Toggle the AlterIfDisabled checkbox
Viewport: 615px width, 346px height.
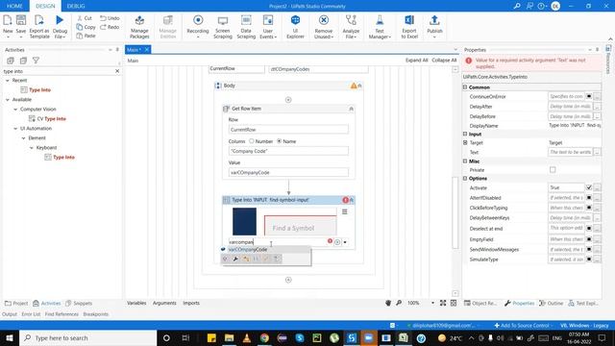coord(589,198)
